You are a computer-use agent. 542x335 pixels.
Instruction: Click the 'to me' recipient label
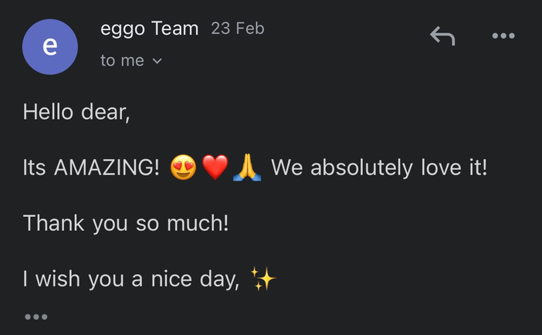pos(122,60)
